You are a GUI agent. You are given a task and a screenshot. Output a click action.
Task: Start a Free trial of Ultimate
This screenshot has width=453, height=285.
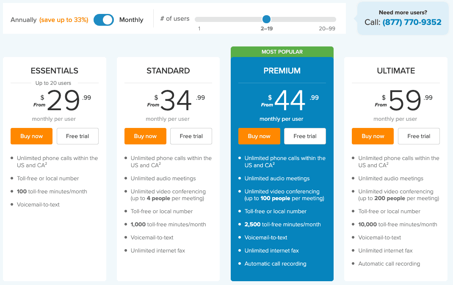click(x=419, y=136)
